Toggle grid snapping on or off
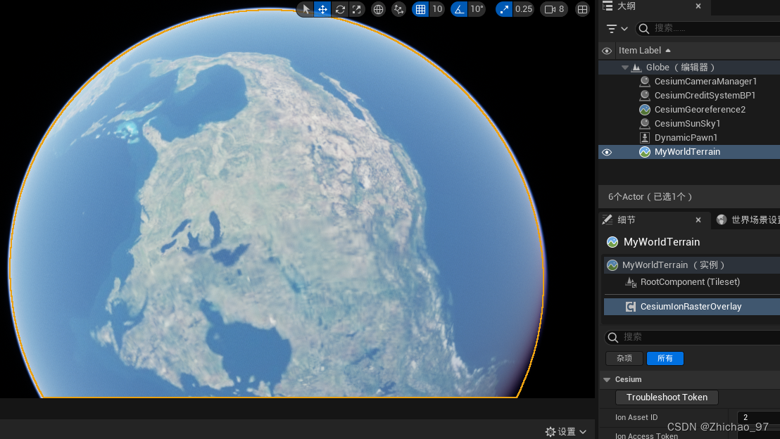This screenshot has height=439, width=780. tap(420, 9)
